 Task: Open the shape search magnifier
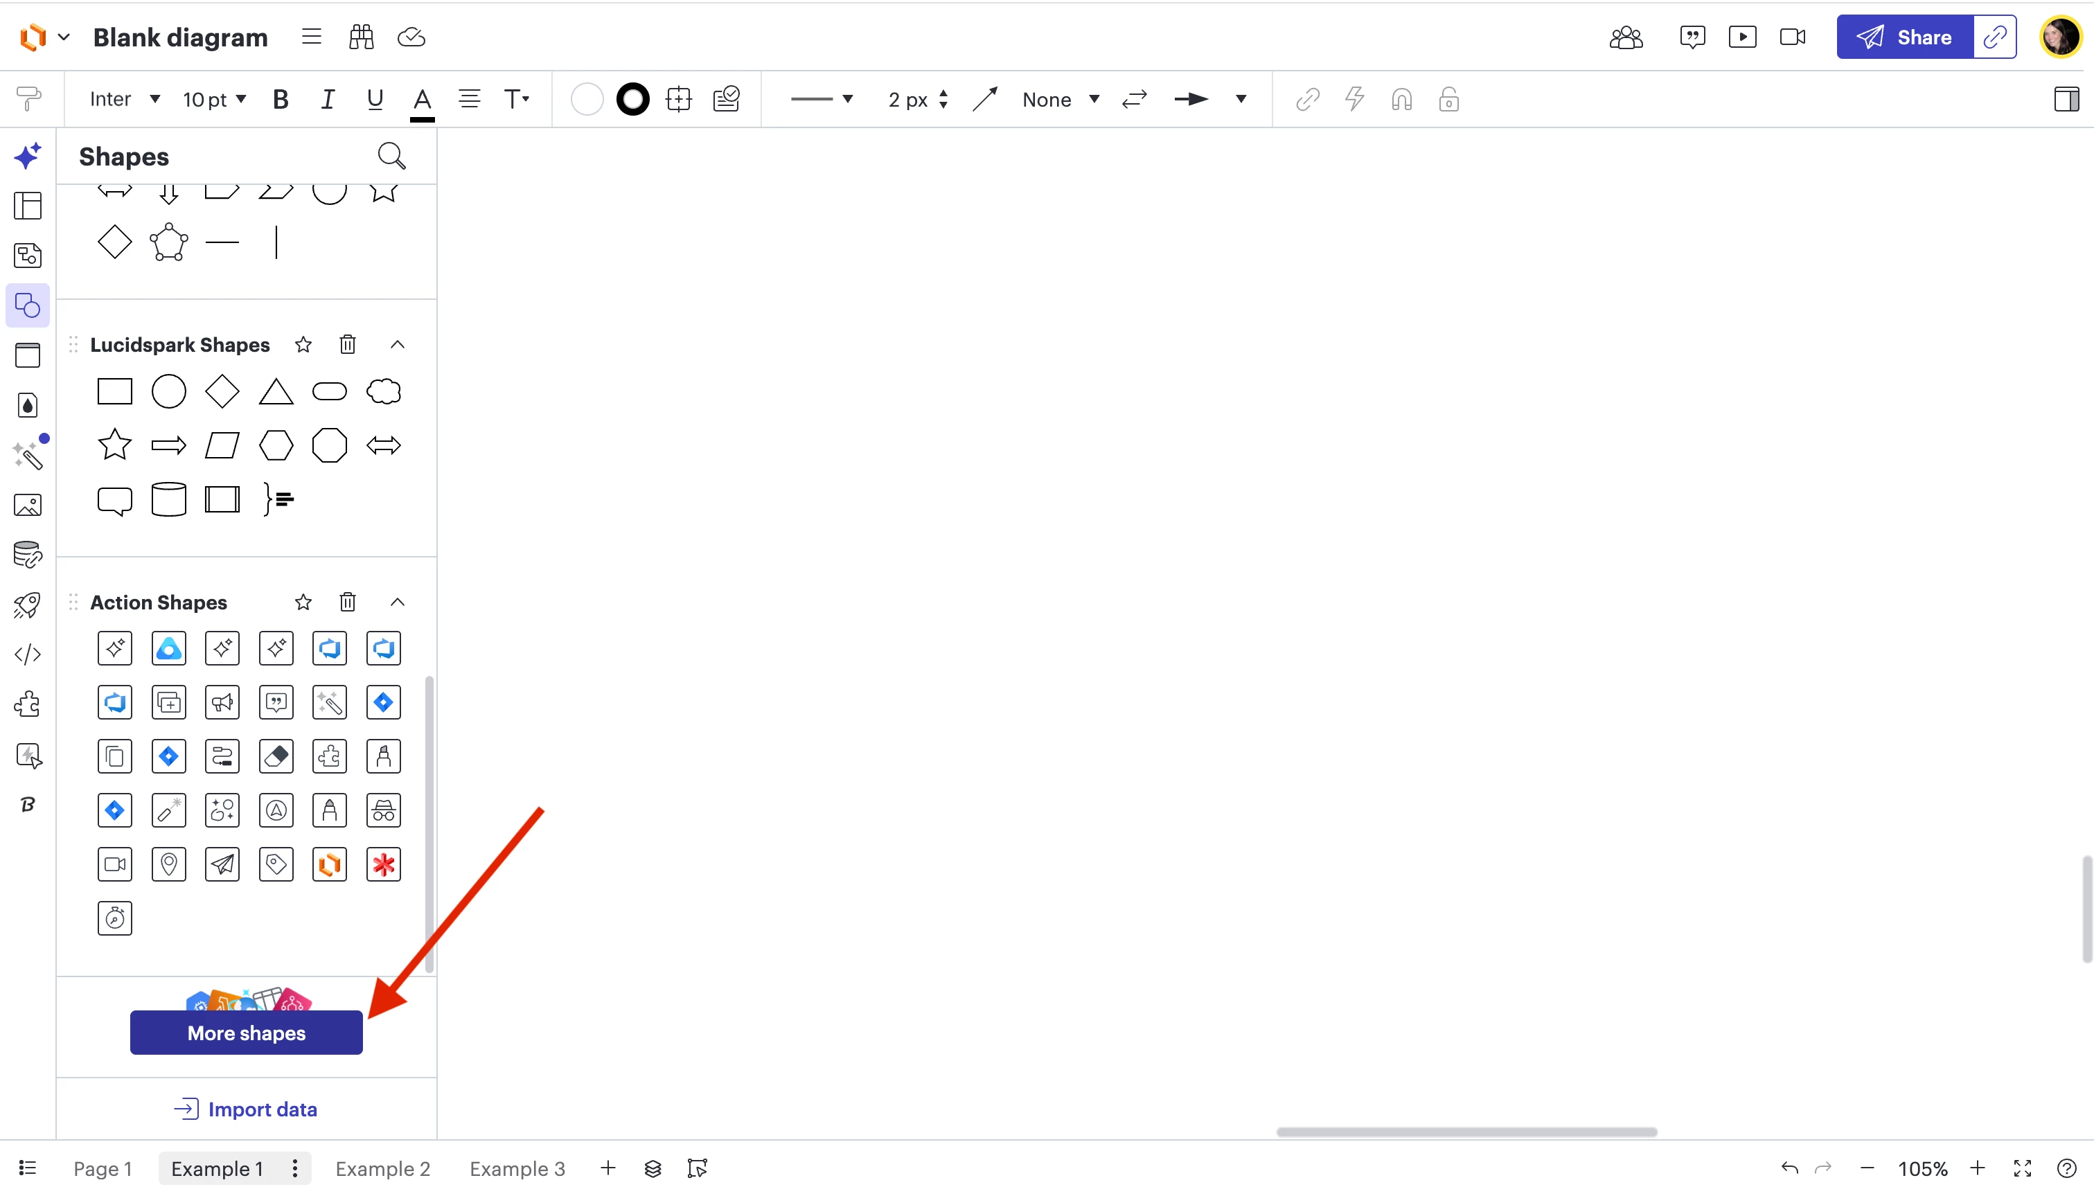(x=391, y=156)
